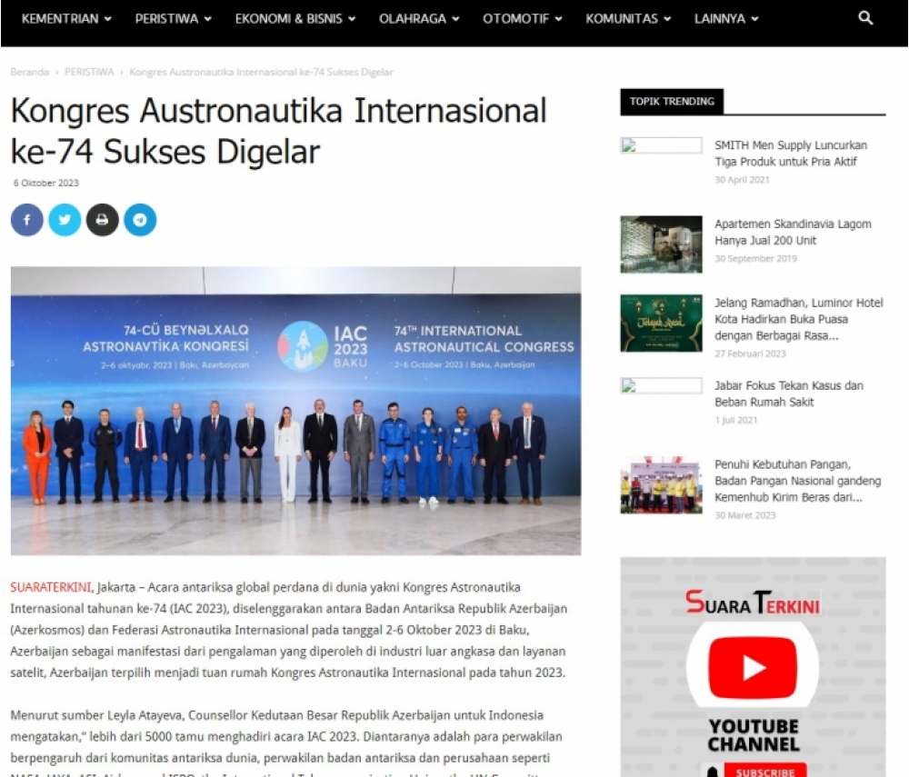This screenshot has width=909, height=777.
Task: Open the PERISTIWA menu item
Action: (x=166, y=18)
